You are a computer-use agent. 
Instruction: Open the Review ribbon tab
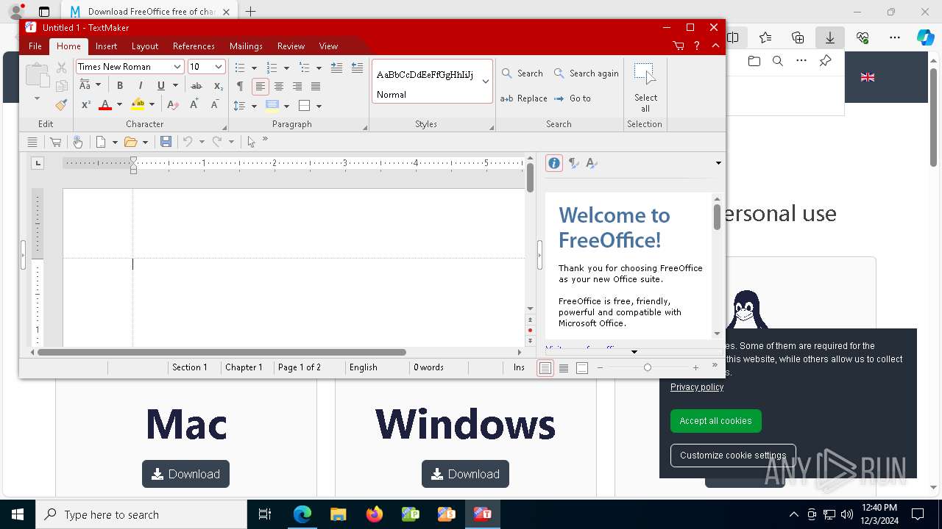[291, 46]
